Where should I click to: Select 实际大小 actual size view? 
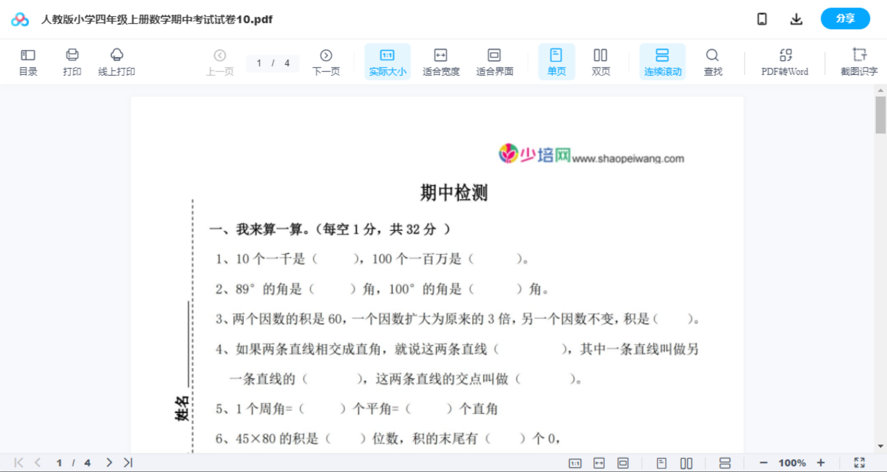coord(387,61)
